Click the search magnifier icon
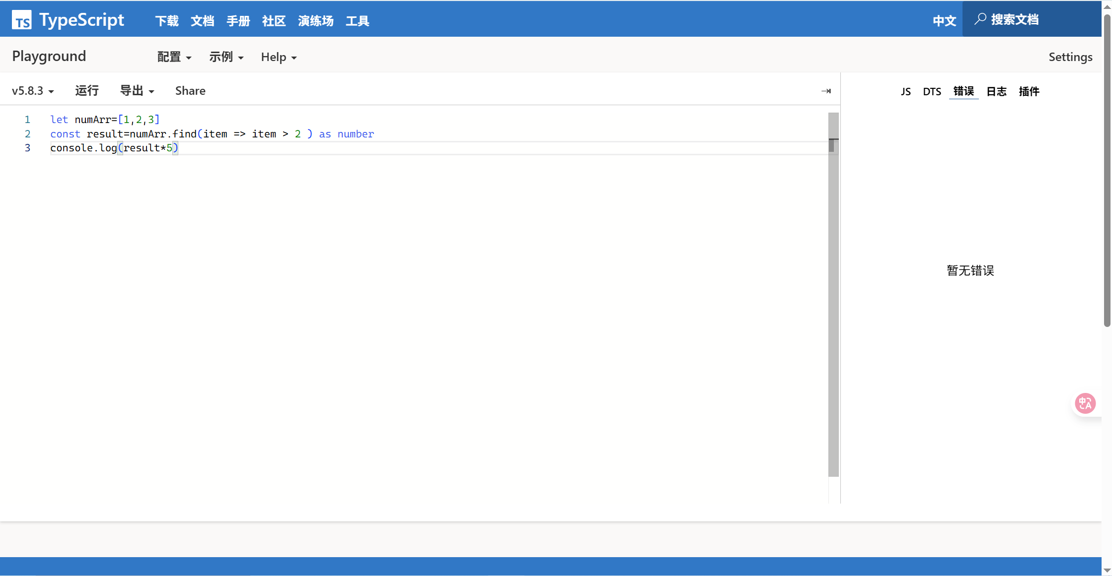The height and width of the screenshot is (576, 1112). [980, 19]
